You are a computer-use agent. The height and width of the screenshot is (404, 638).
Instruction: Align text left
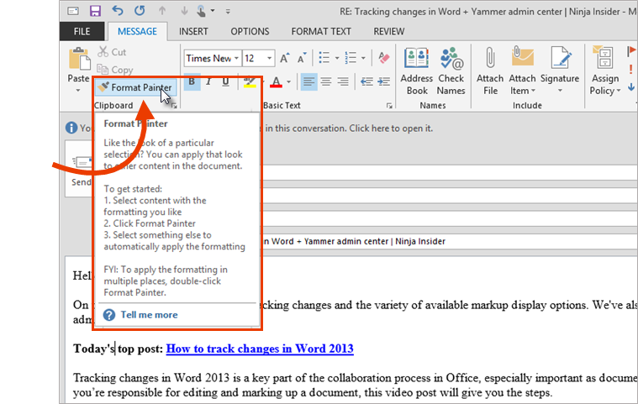[x=308, y=81]
